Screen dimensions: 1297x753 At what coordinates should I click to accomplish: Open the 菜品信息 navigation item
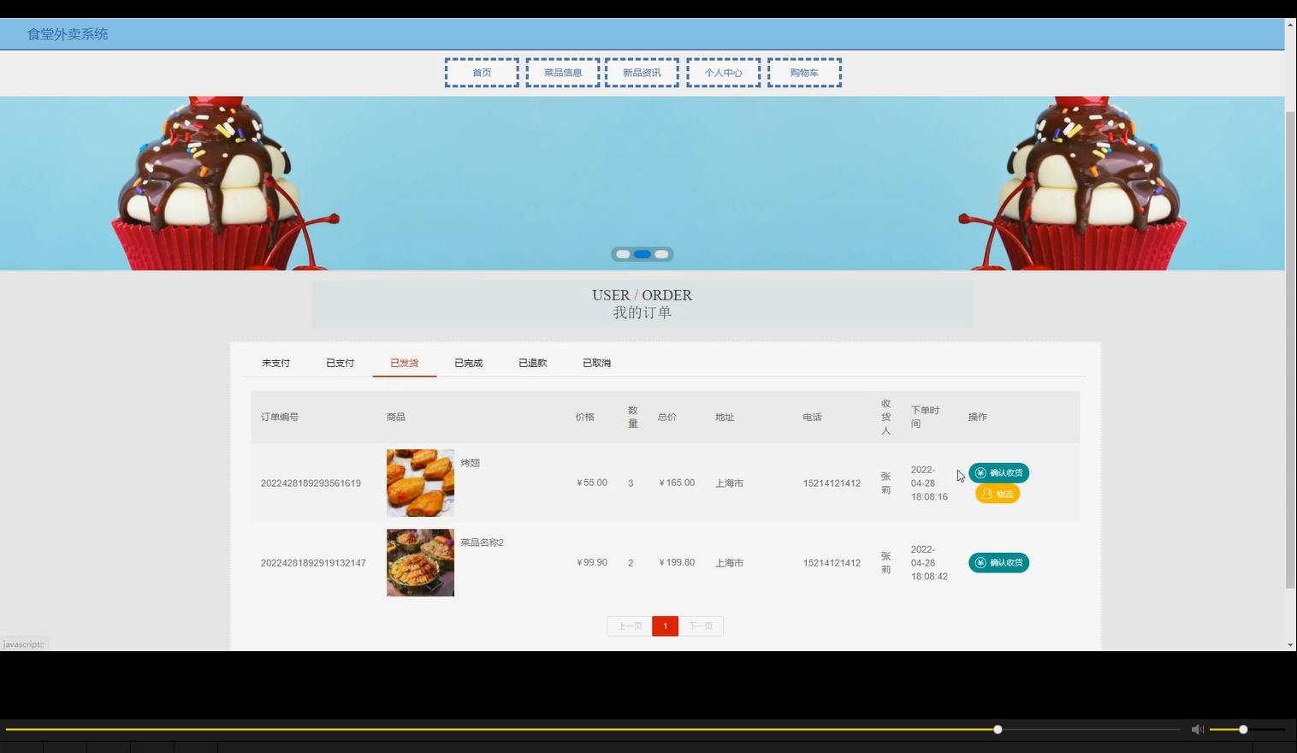coord(563,73)
